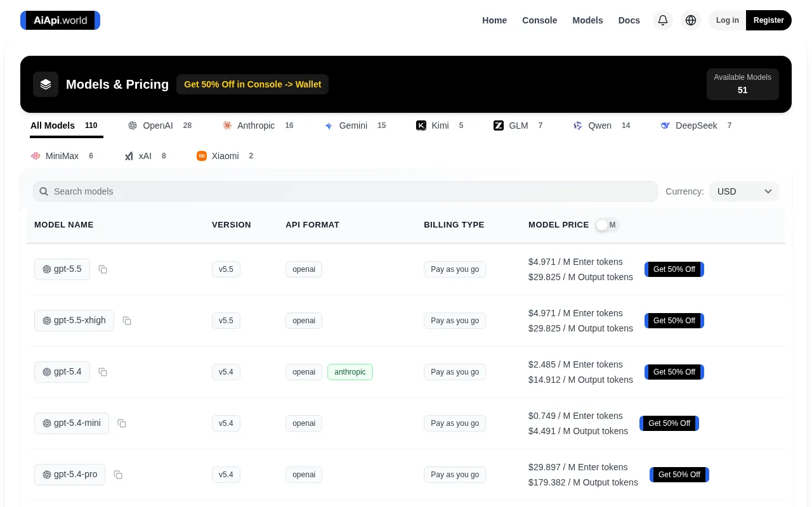The image size is (812, 507).
Task: Click the $2.485 / M Enter tokens price
Action: pos(575,364)
